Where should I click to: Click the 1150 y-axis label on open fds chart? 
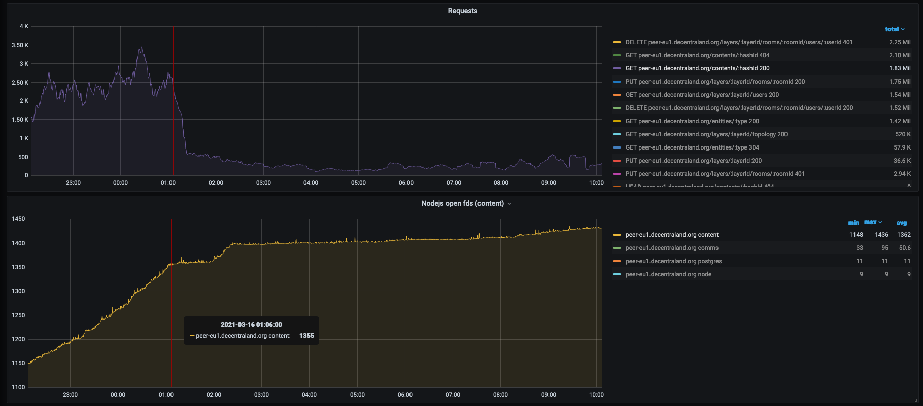(x=18, y=363)
